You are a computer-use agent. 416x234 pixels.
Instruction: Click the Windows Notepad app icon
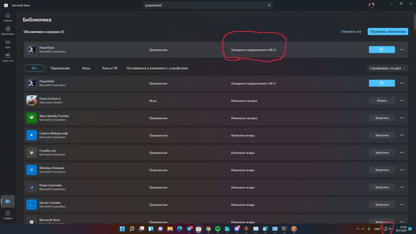click(x=32, y=170)
